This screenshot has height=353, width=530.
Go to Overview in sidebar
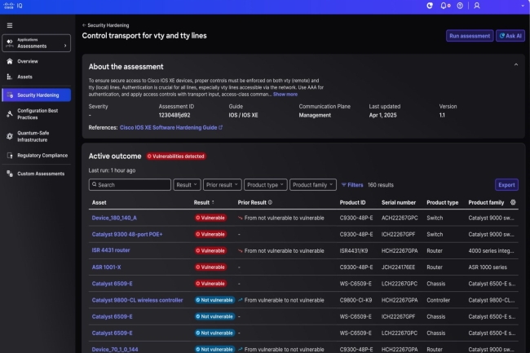coord(28,61)
